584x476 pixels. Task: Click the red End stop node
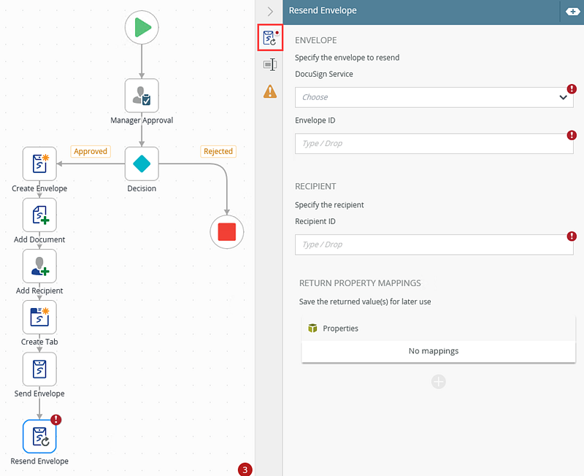click(x=227, y=231)
